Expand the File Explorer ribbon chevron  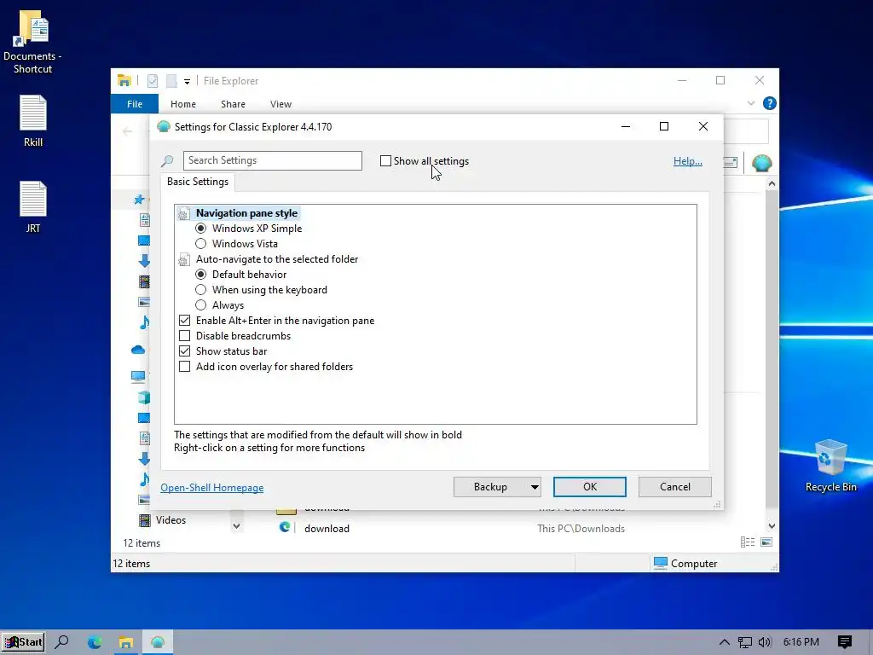click(750, 103)
